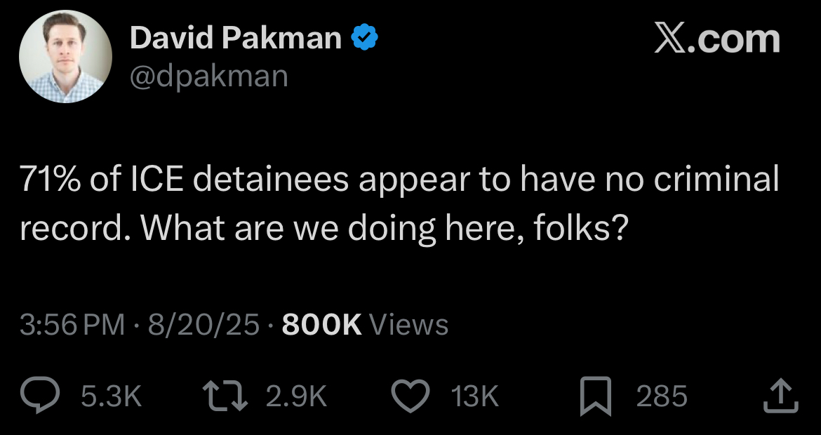
Task: Toggle the bookmark icon for this post
Action: [x=598, y=396]
